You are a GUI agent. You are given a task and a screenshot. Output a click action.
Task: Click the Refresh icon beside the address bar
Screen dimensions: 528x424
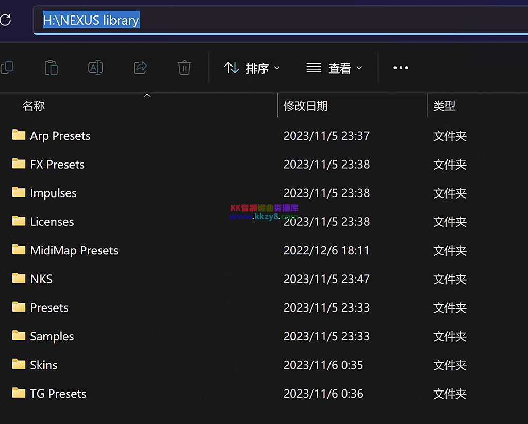pyautogui.click(x=5, y=20)
